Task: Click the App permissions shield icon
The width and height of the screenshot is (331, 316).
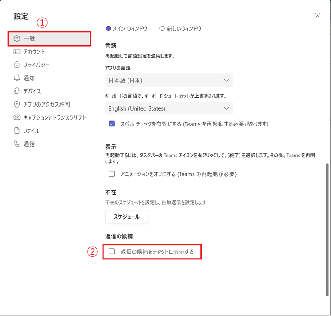Action: pyautogui.click(x=17, y=105)
